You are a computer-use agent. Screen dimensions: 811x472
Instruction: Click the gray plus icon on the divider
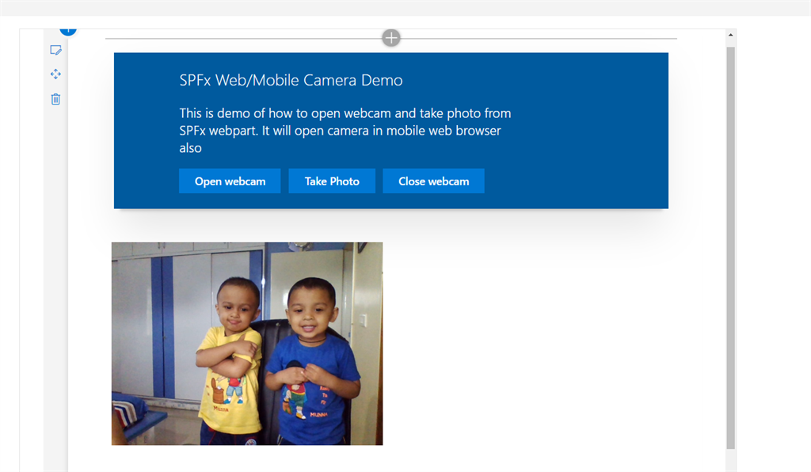tap(390, 37)
